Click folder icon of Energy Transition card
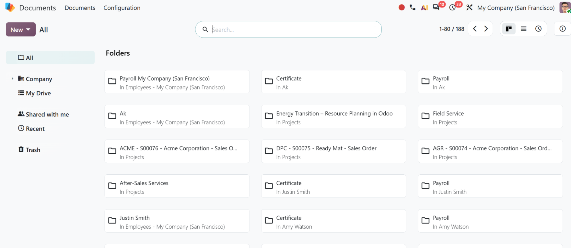This screenshot has height=248, width=571. point(269,116)
